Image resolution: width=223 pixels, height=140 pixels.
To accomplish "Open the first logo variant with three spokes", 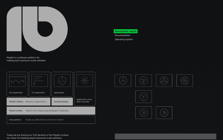I will [x=123, y=81].
